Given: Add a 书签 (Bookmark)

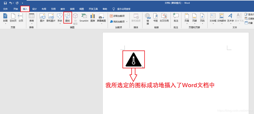Looking at the screenshot, I should tap(155, 18).
